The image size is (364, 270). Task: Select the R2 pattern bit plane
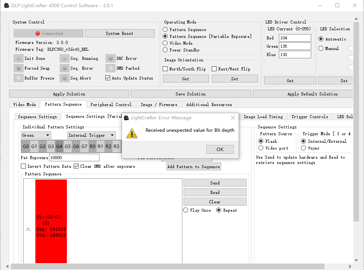(108, 147)
